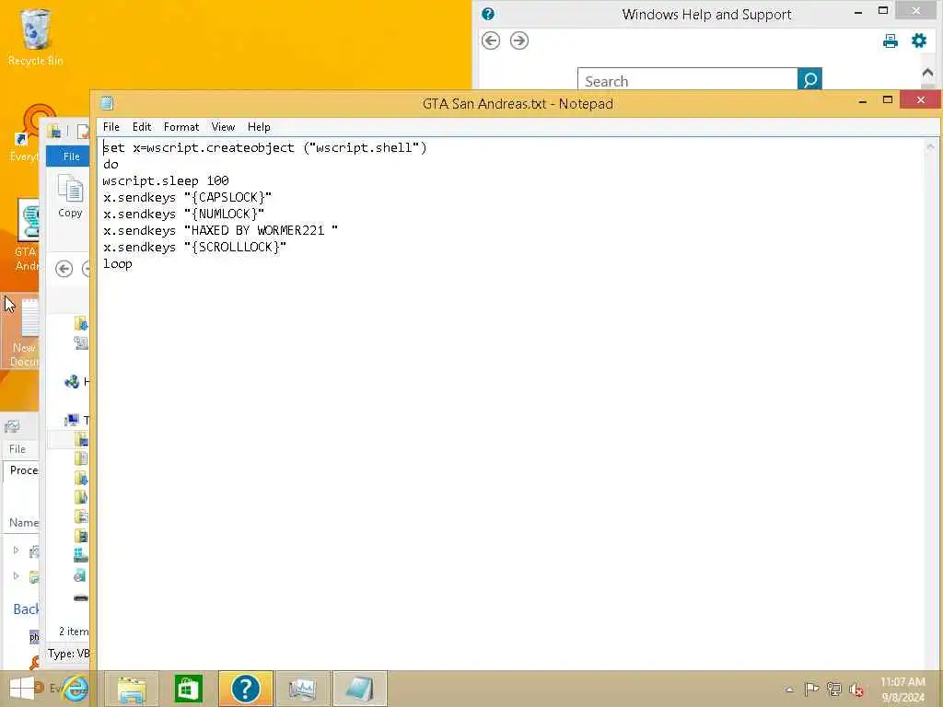Image resolution: width=943 pixels, height=707 pixels.
Task: Click the 'loop' line in Notepad
Action: point(117,264)
